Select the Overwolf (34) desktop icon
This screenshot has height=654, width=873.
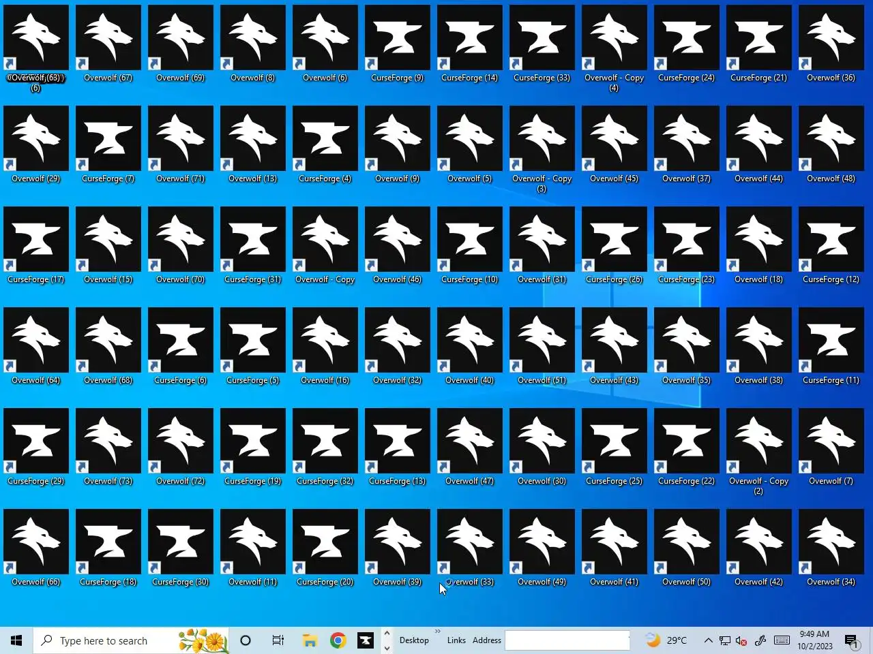[x=831, y=548]
